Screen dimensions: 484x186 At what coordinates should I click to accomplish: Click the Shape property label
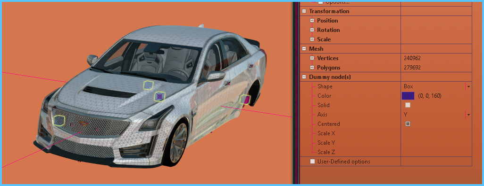(325, 86)
